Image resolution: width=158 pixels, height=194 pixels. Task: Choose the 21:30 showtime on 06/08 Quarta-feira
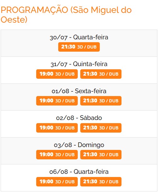tap(101, 182)
